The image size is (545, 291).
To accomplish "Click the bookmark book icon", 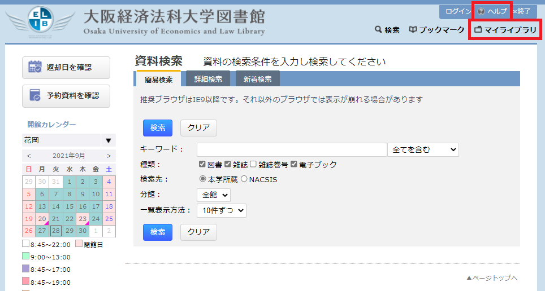I will point(413,30).
